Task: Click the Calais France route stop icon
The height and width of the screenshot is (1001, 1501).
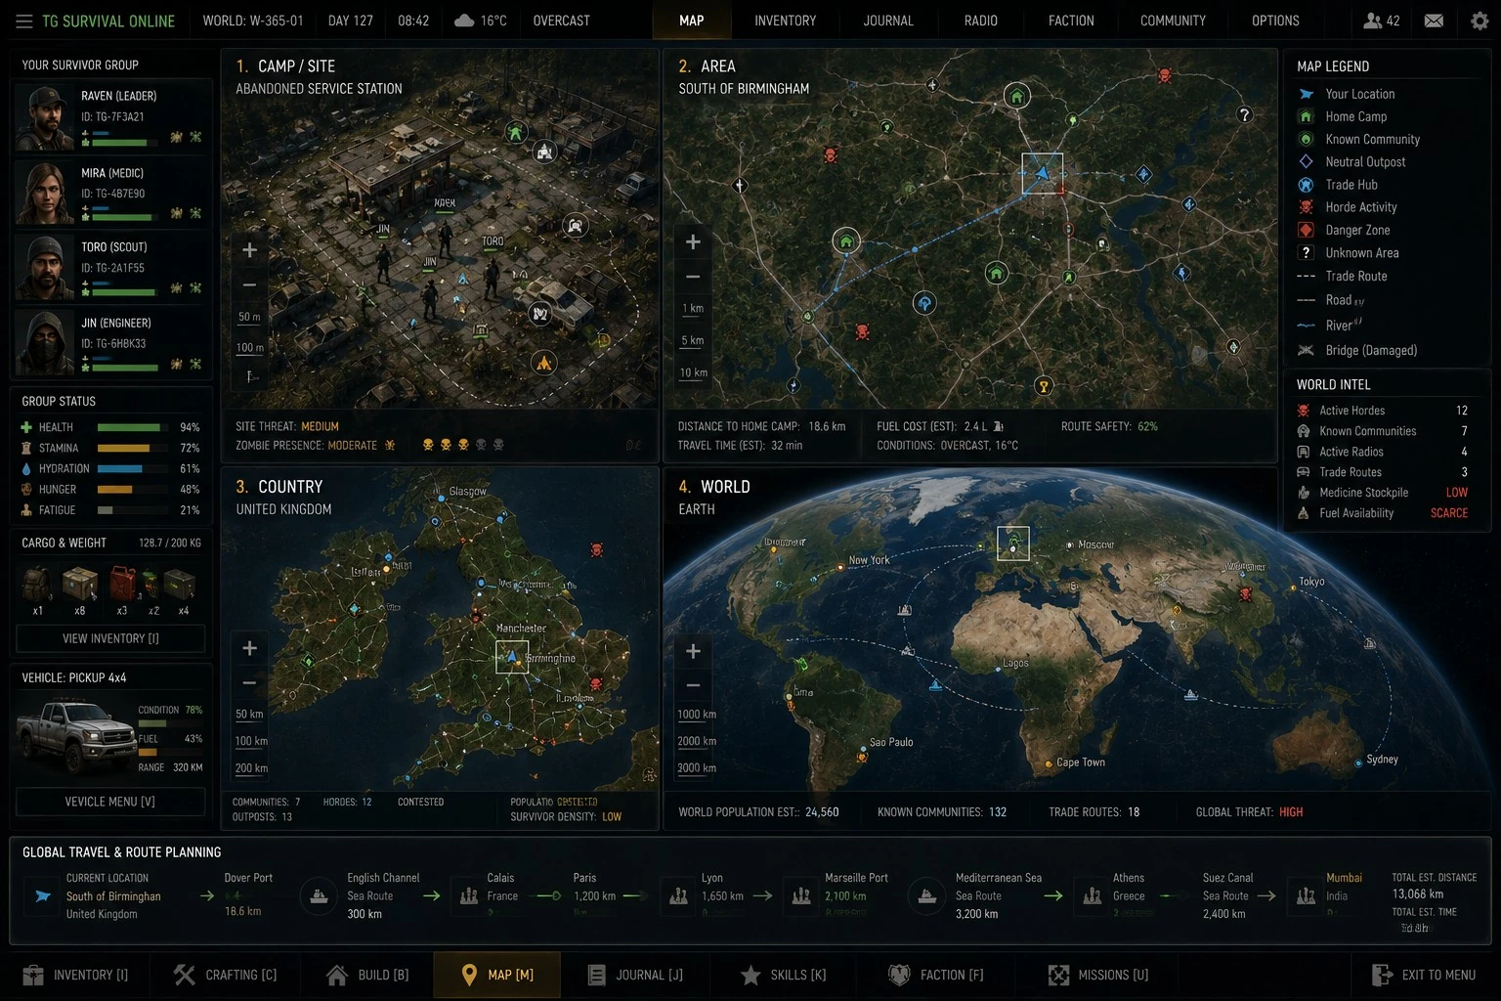Action: tap(469, 895)
